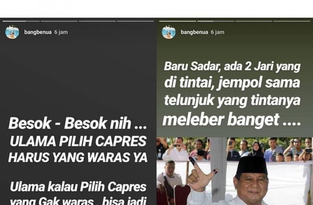The height and width of the screenshot is (205, 313).
Task: Tap the 'ULAMA PILIH CAPRES' headline text
Action: click(x=78, y=141)
